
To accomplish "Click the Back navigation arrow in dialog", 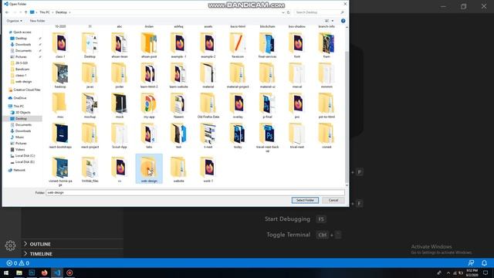I will (x=7, y=12).
